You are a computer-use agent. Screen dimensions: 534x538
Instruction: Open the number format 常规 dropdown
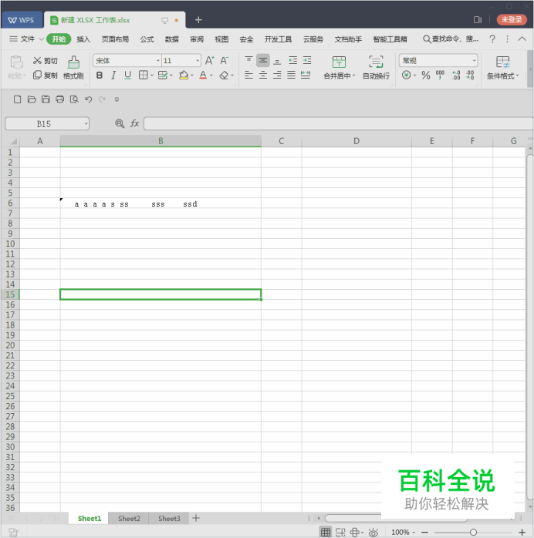(x=475, y=61)
